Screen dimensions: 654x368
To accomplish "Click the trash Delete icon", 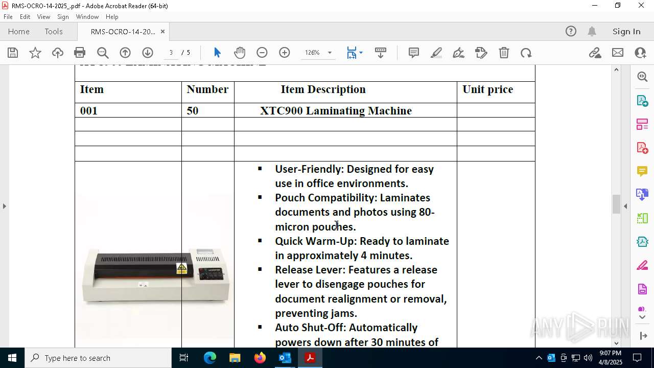I will pyautogui.click(x=504, y=53).
